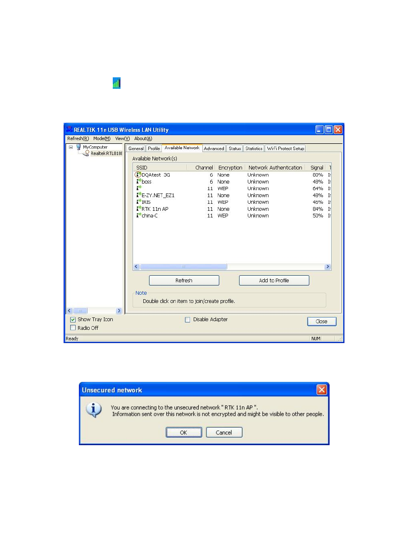Select the 'IRIS' network entry
The width and height of the screenshot is (394, 558).
point(232,202)
